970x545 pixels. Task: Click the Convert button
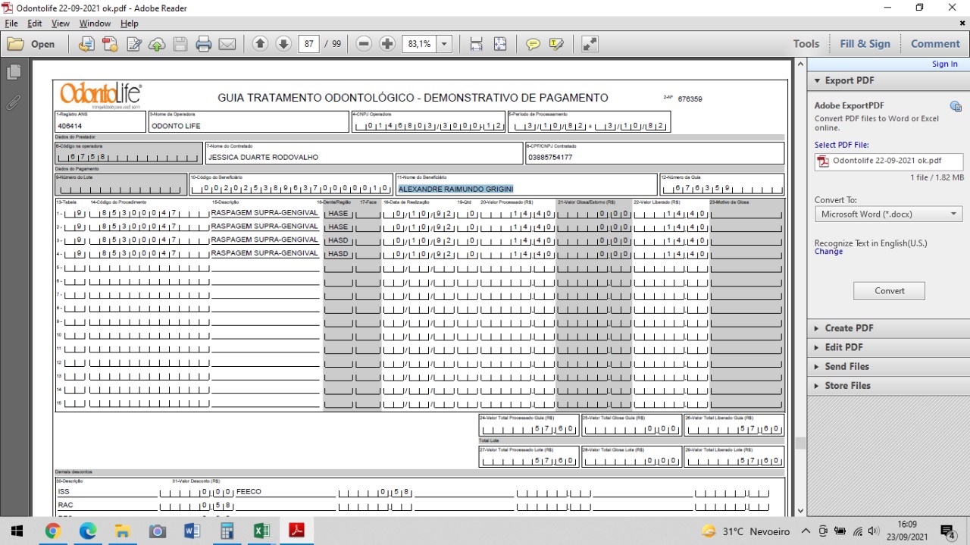pyautogui.click(x=889, y=291)
